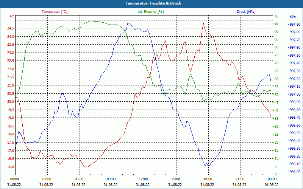The height and width of the screenshot is (189, 303).
Task: Click the '10' humidity axis value
Action: coord(276,158)
